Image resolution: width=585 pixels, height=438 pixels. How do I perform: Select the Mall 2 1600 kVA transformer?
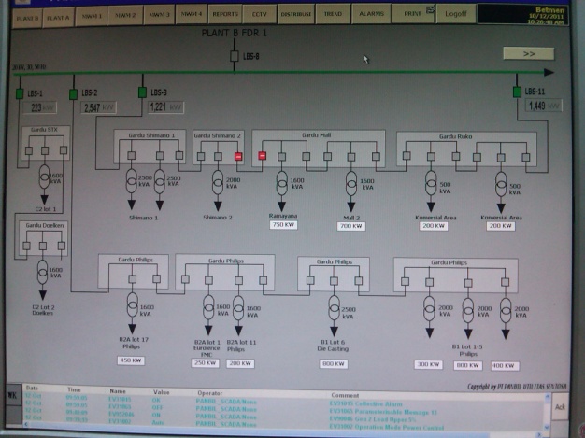pyautogui.click(x=351, y=183)
